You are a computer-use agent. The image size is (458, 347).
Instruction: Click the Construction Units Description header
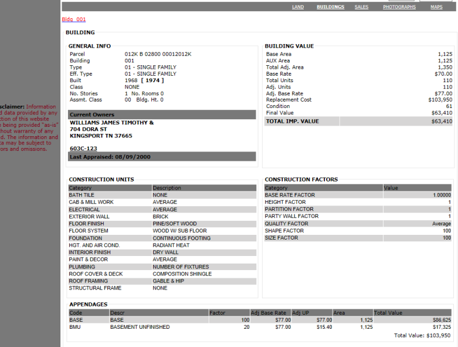[x=204, y=188]
